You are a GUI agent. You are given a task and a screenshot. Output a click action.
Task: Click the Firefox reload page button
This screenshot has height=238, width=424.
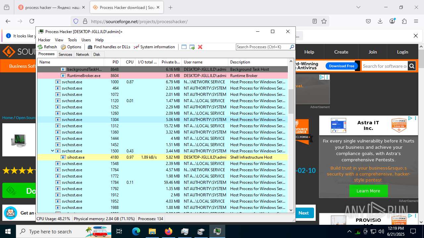[32, 21]
